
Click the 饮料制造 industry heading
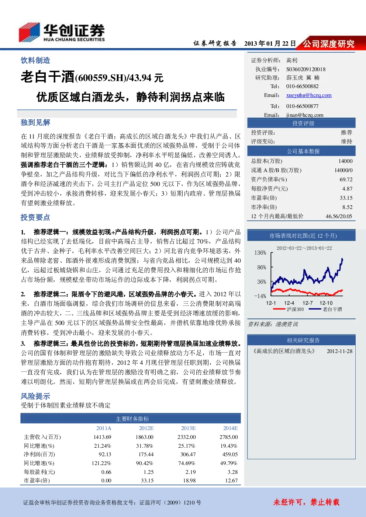[x=35, y=60]
